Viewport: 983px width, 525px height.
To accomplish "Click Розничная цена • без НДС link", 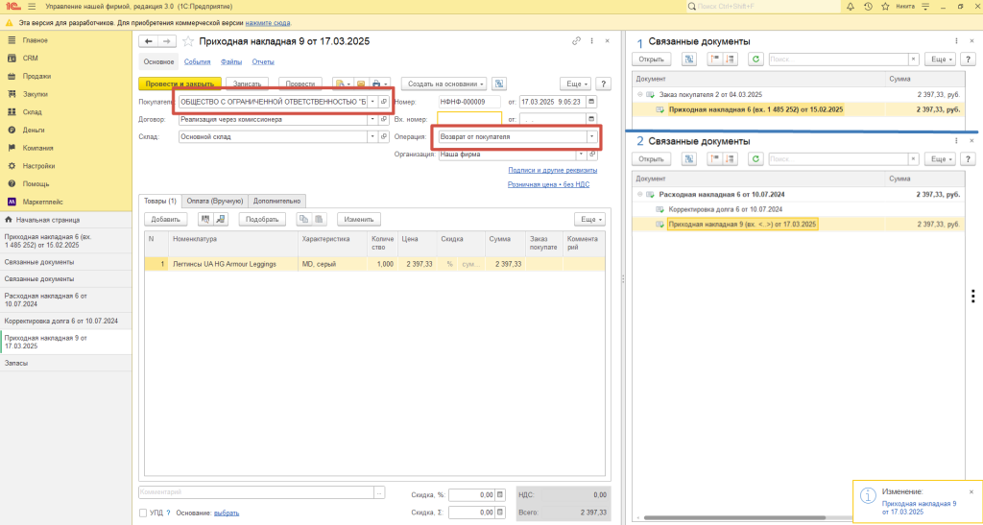I will click(x=548, y=185).
